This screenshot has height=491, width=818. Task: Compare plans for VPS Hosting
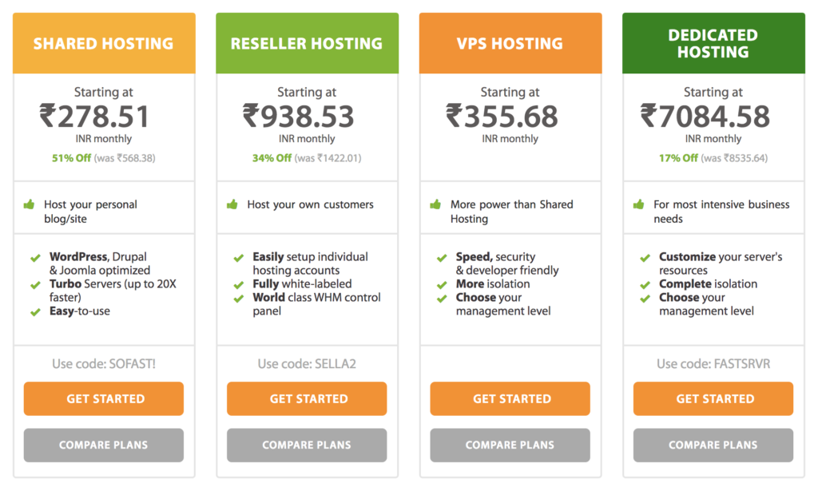point(510,445)
